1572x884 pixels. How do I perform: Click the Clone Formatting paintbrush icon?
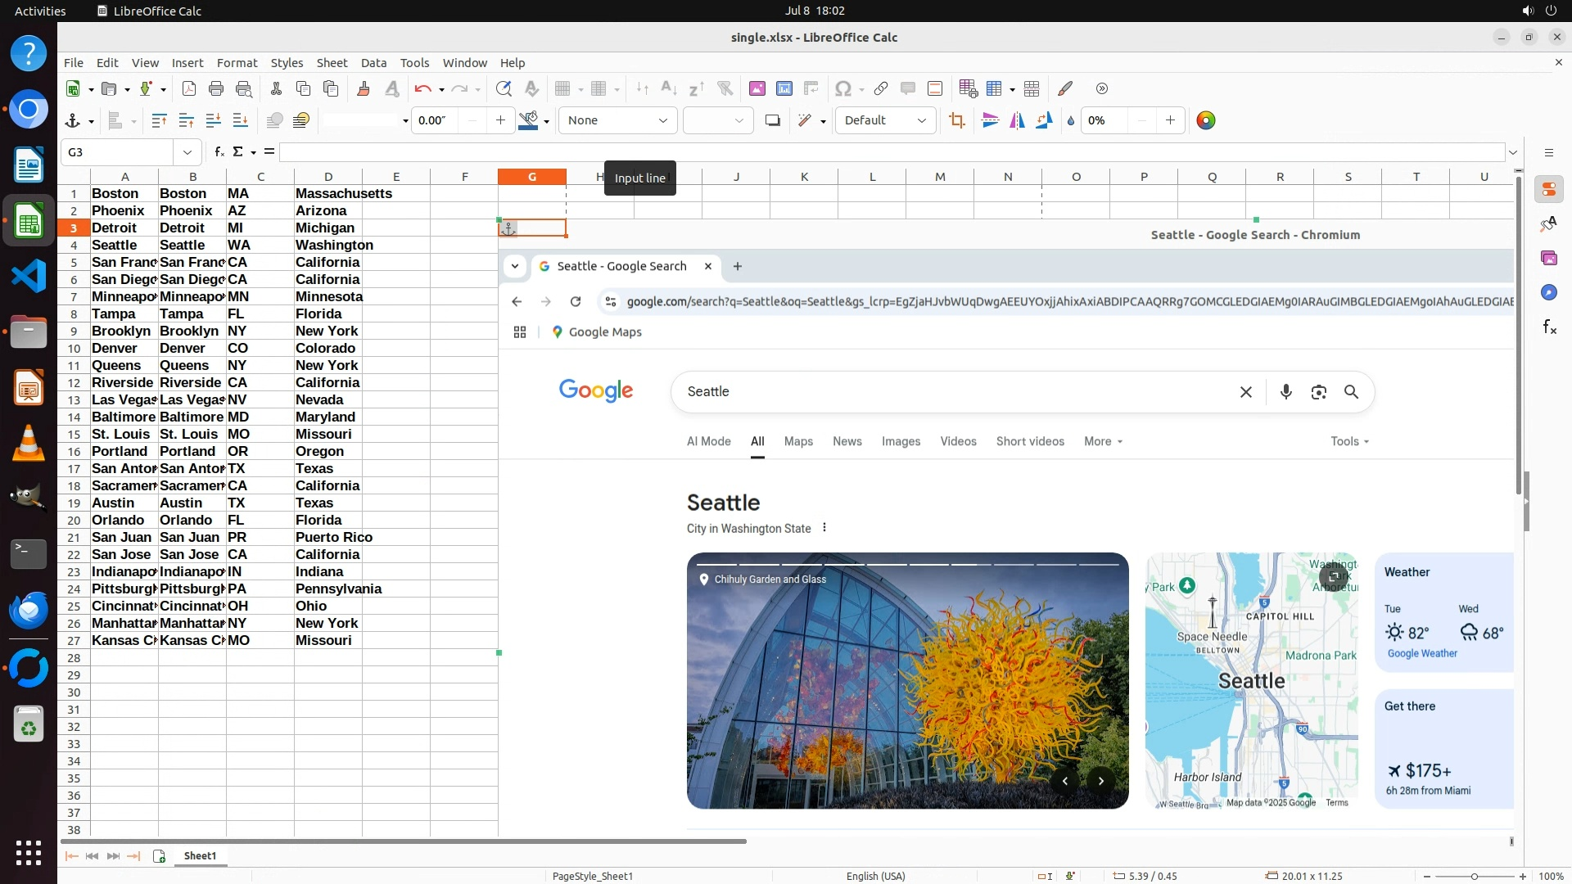coord(364,88)
